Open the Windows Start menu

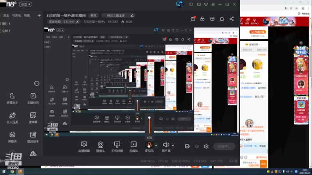click(x=4, y=171)
